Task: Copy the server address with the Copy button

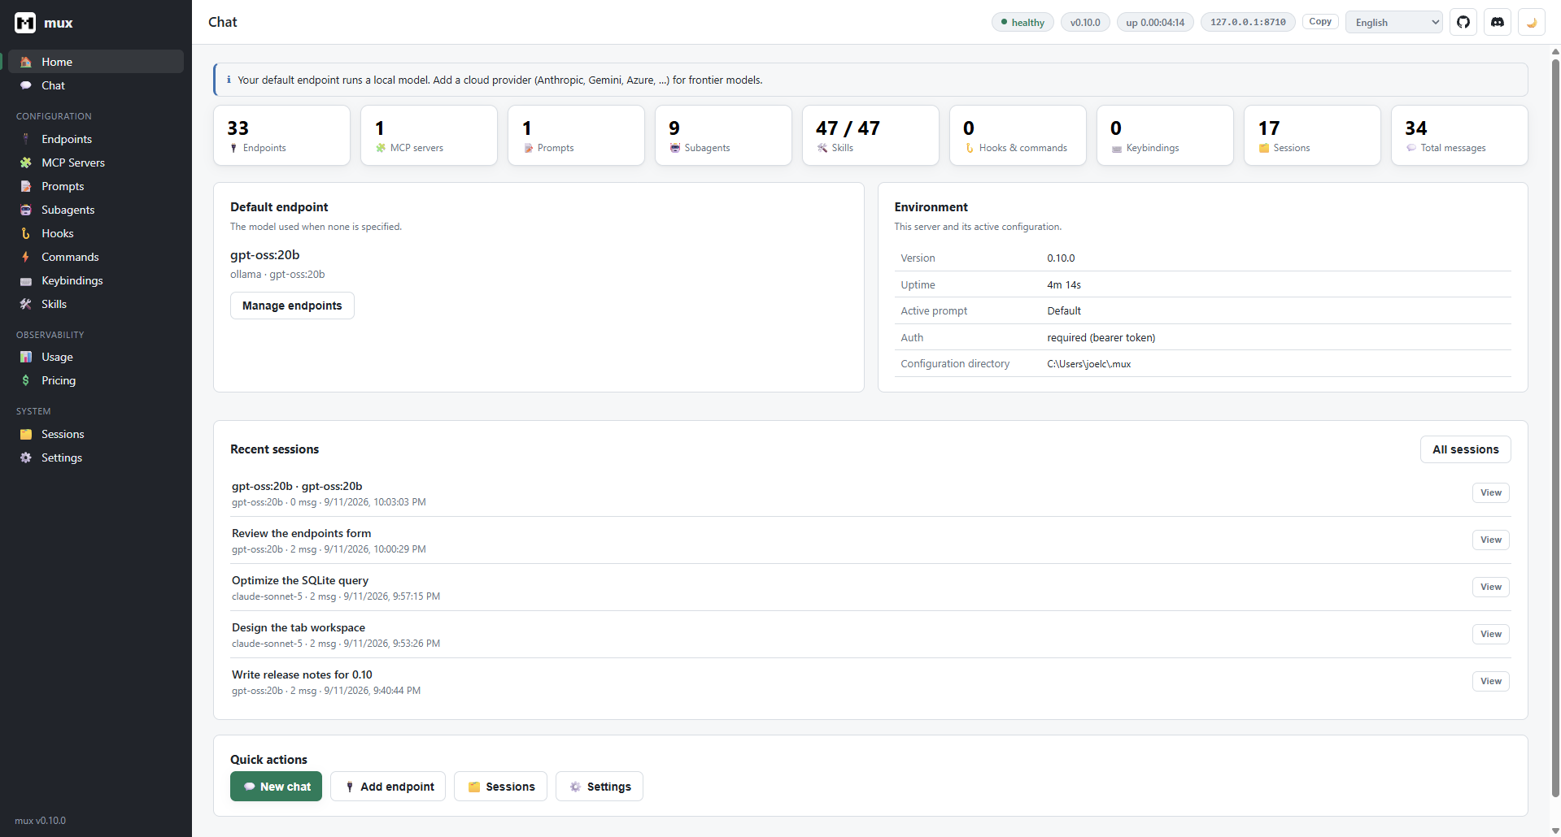Action: coord(1320,22)
